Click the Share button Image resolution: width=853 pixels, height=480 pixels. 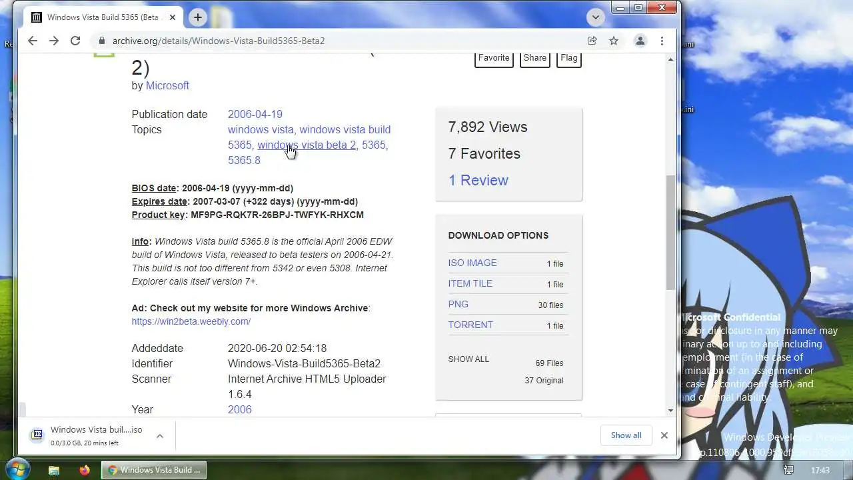[x=534, y=58]
